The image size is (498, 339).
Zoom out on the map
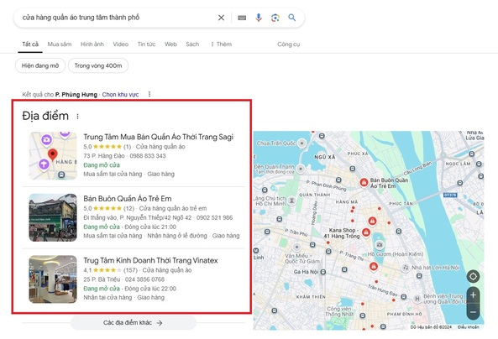coord(473,312)
